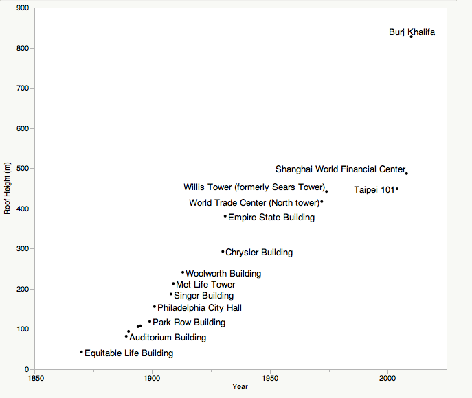Click the 800 tick label on height axis
This screenshot has height=398, width=472.
click(x=23, y=49)
